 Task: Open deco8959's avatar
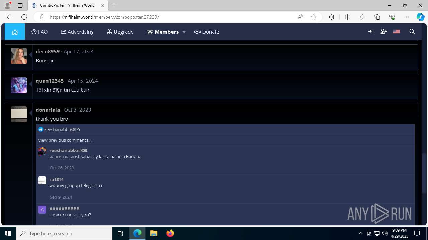click(x=19, y=56)
